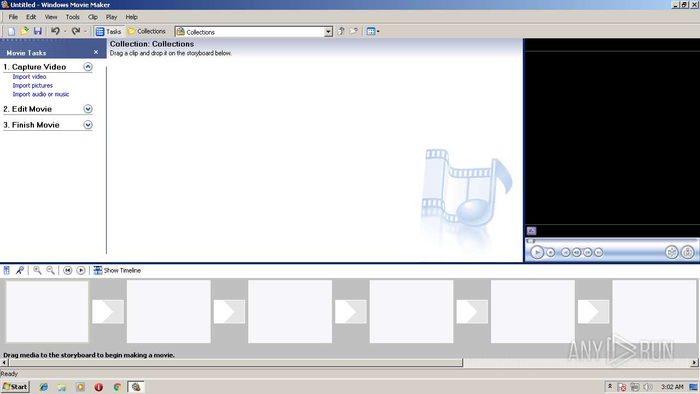Zoom out on the timeline
This screenshot has height=394, width=700.
(x=50, y=270)
